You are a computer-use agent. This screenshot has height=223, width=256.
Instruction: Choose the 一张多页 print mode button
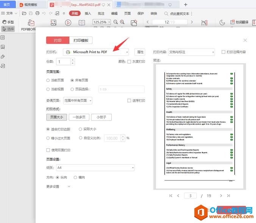(79, 118)
